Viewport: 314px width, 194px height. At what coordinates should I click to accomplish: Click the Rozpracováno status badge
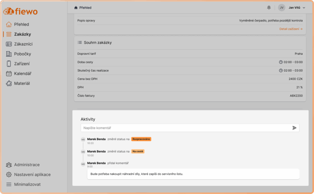coord(141,139)
